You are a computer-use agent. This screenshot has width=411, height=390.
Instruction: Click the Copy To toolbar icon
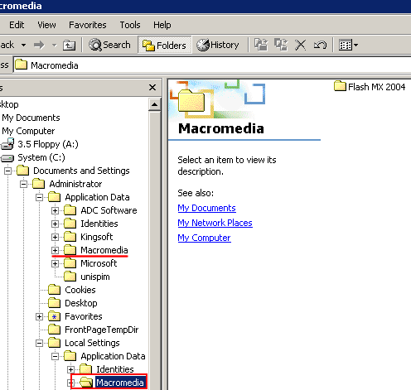point(281,45)
